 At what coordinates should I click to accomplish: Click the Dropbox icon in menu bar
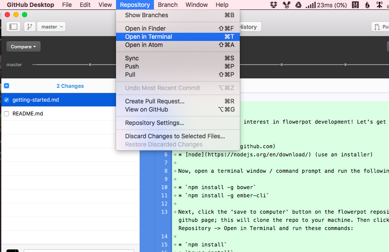pos(274,5)
